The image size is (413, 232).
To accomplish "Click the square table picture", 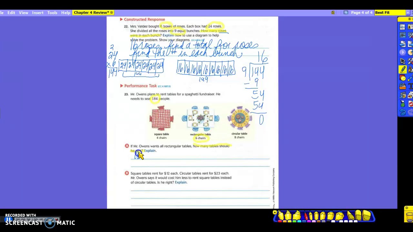I will tap(161, 119).
